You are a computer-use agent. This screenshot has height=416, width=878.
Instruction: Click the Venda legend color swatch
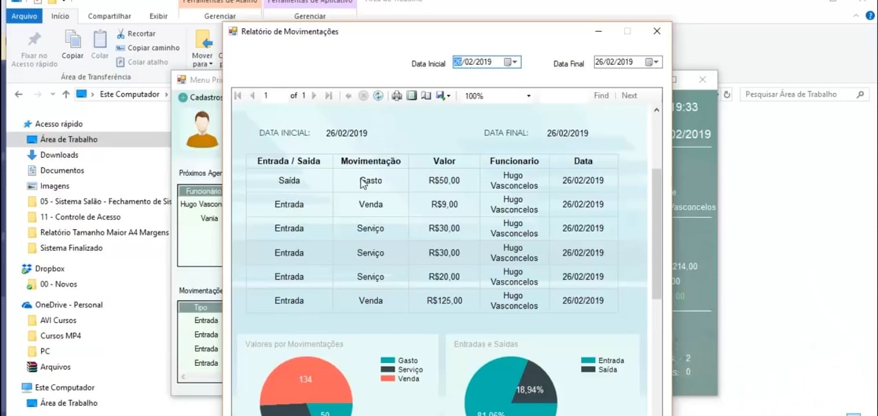click(x=388, y=378)
